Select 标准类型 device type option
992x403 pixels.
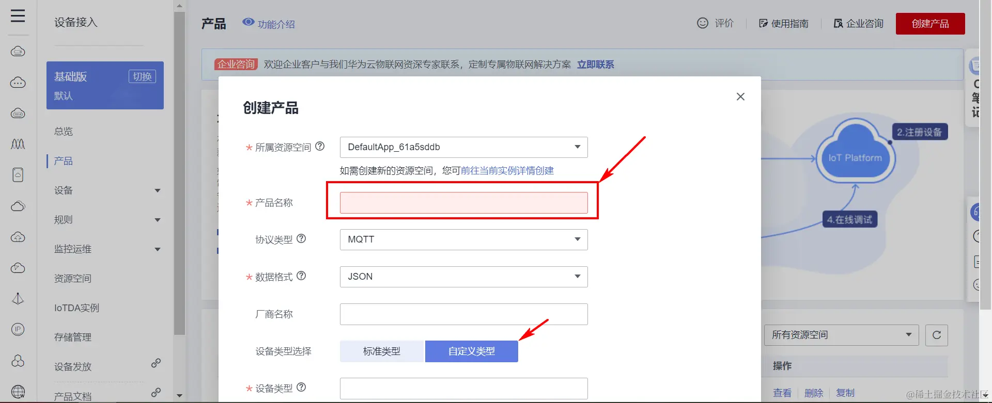point(382,351)
